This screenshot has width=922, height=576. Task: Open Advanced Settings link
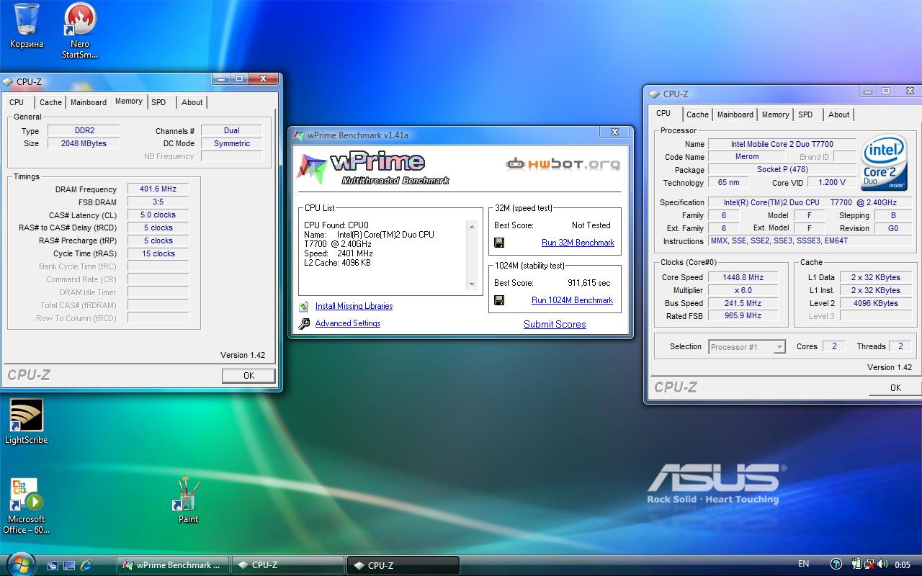(348, 323)
